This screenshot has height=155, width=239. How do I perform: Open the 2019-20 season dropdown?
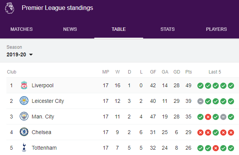tap(20, 54)
